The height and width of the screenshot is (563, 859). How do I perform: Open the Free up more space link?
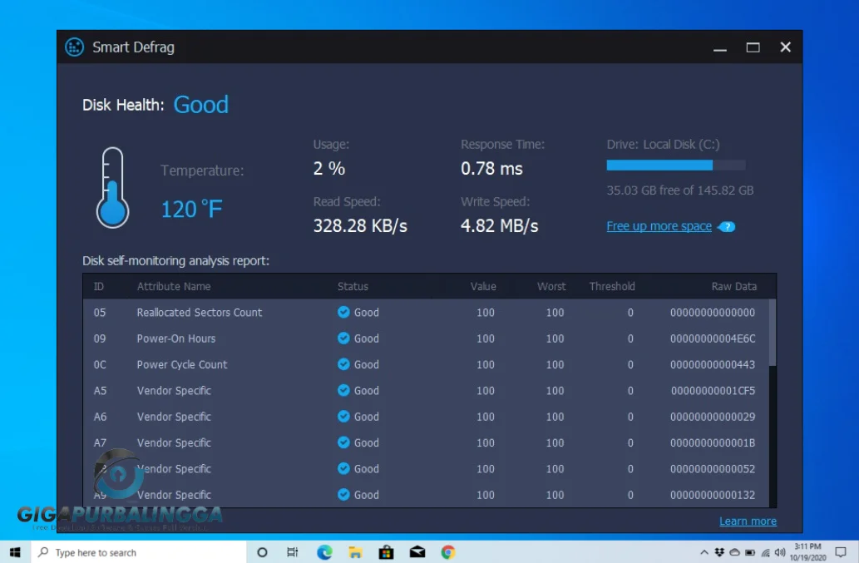click(659, 226)
